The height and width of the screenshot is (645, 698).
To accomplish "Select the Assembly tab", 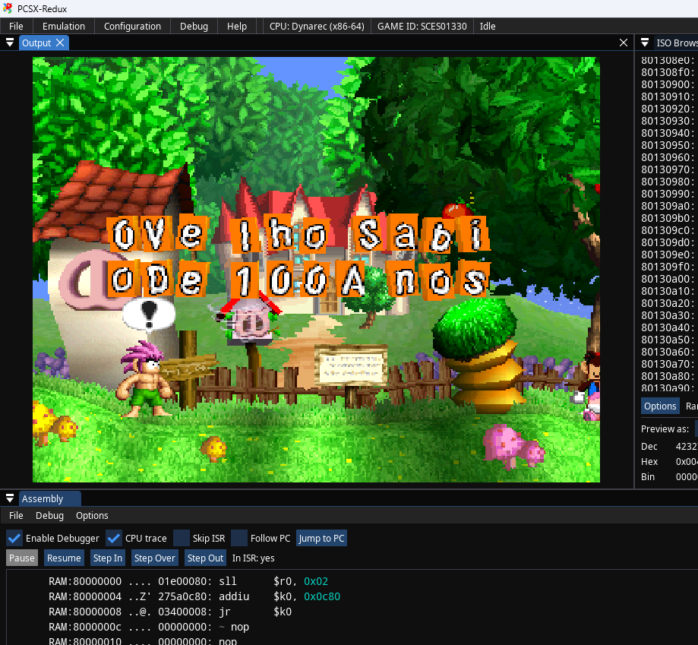I will (x=43, y=498).
